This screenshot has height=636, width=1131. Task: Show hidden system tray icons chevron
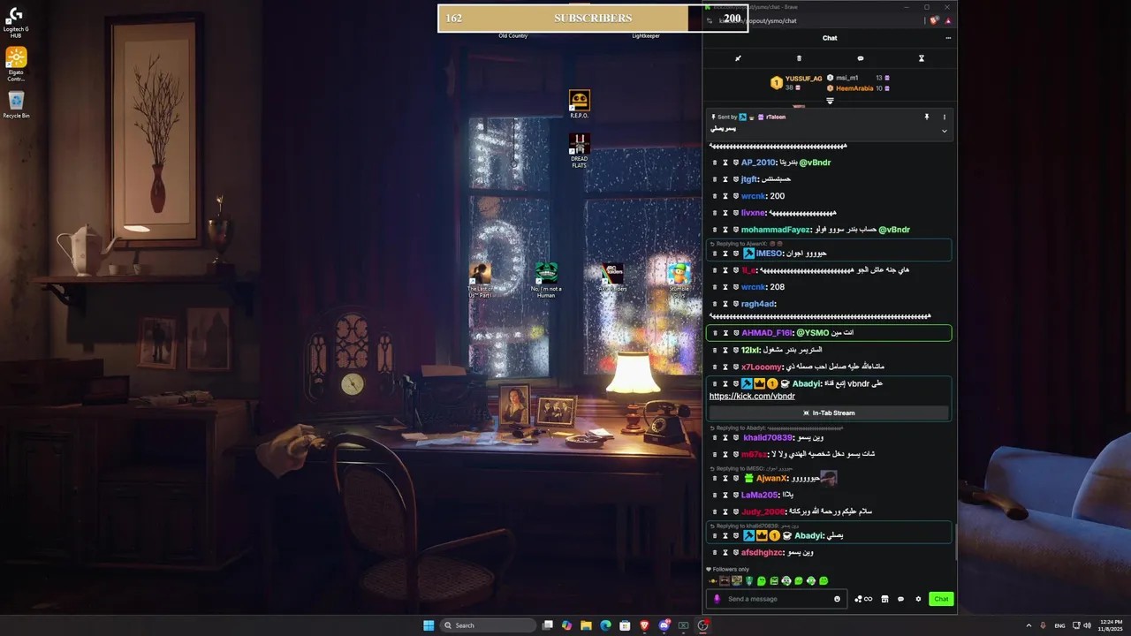pos(1029,625)
